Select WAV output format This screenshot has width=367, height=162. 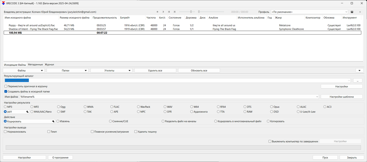[165, 107]
